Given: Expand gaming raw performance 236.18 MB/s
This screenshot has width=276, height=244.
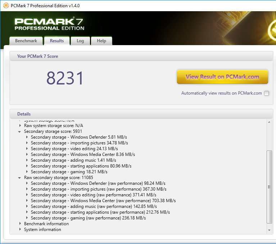Looking at the screenshot, I should click(x=27, y=218).
